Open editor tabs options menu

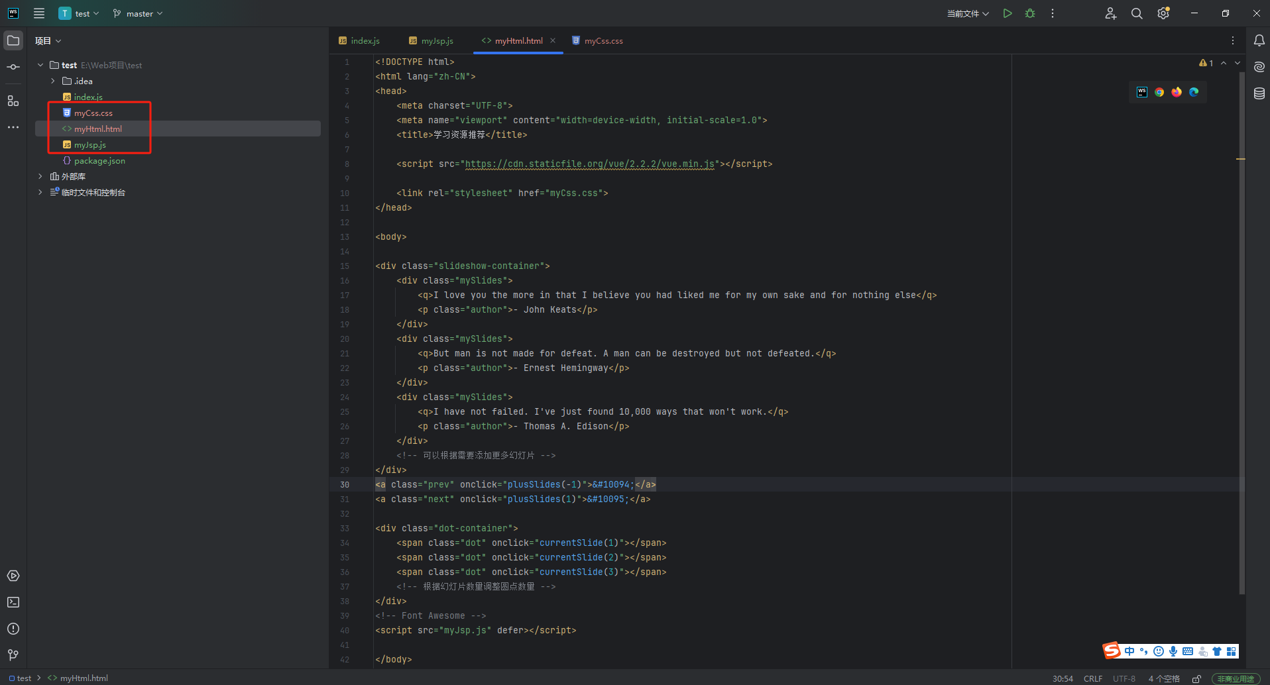1233,40
